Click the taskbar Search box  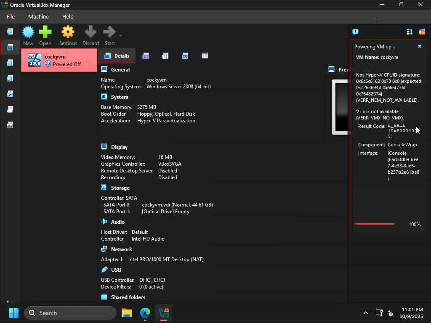click(x=70, y=313)
